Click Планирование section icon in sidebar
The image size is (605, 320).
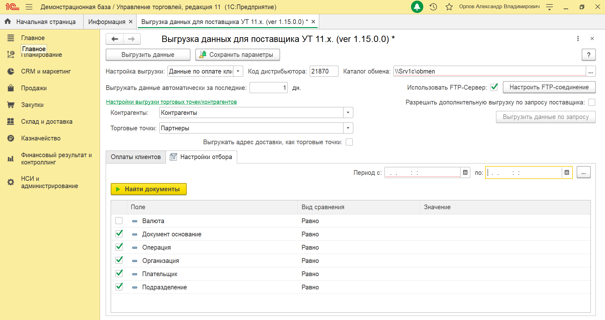[11, 55]
